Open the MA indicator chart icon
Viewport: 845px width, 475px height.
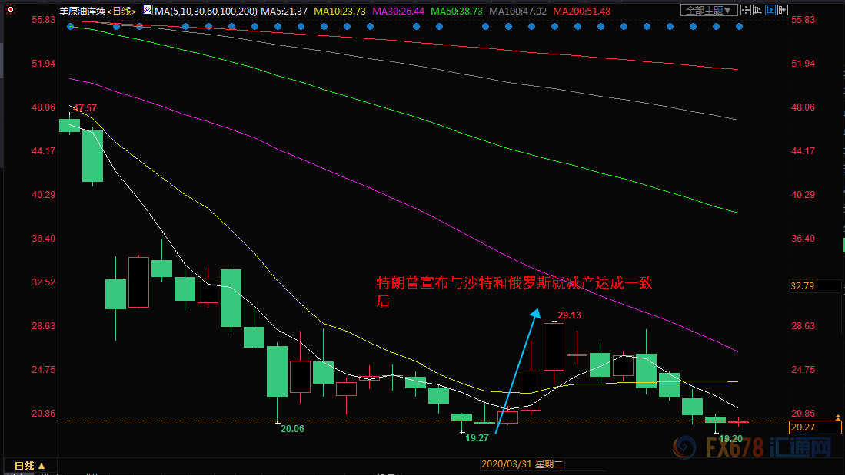tap(148, 11)
